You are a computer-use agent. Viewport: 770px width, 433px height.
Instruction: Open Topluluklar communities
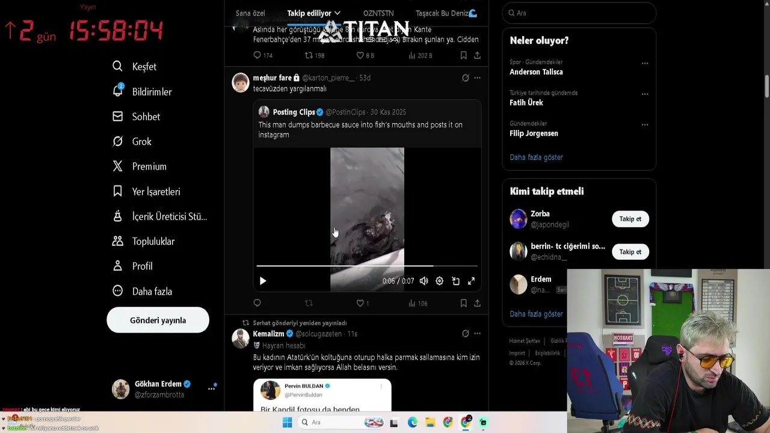pyautogui.click(x=143, y=241)
